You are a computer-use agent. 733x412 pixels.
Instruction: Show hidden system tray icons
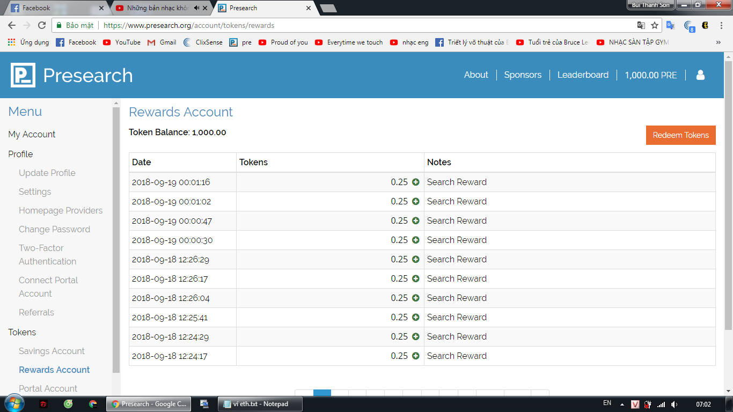coord(622,404)
